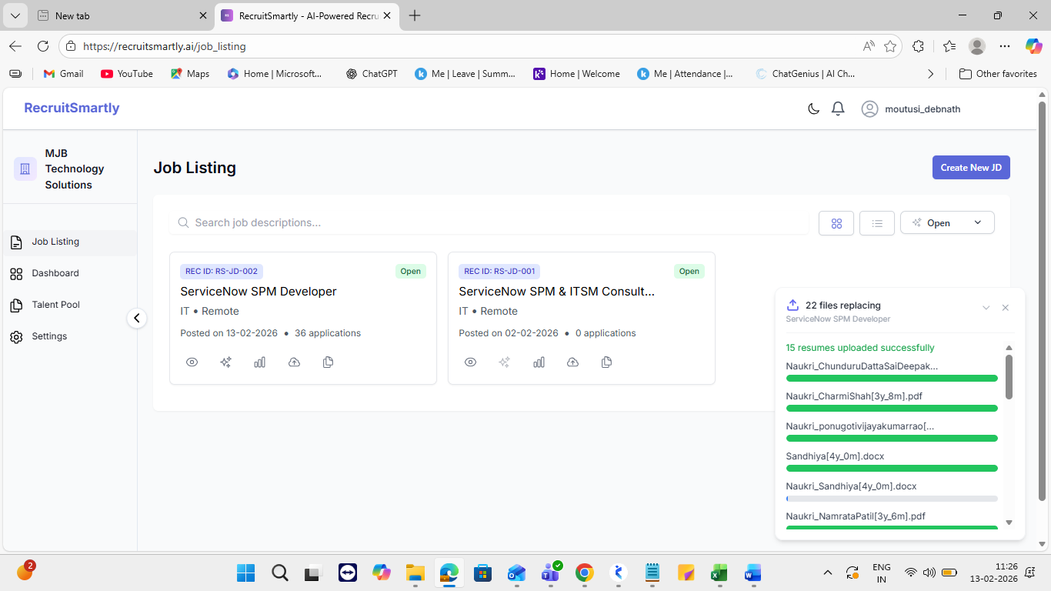Viewport: 1051px width, 591px height.
Task: Open the Open status filter dropdown
Action: [x=947, y=223]
